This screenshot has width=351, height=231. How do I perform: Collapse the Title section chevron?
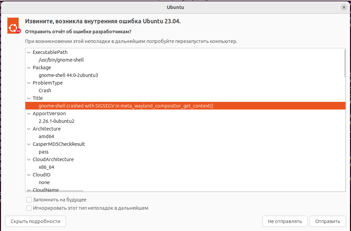[x=28, y=98]
